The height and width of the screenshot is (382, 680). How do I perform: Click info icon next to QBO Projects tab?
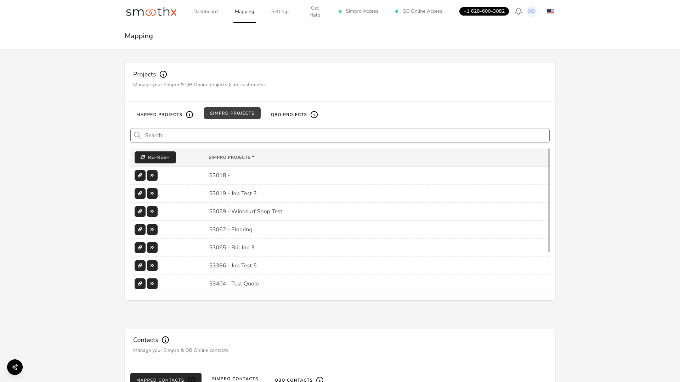(x=314, y=115)
